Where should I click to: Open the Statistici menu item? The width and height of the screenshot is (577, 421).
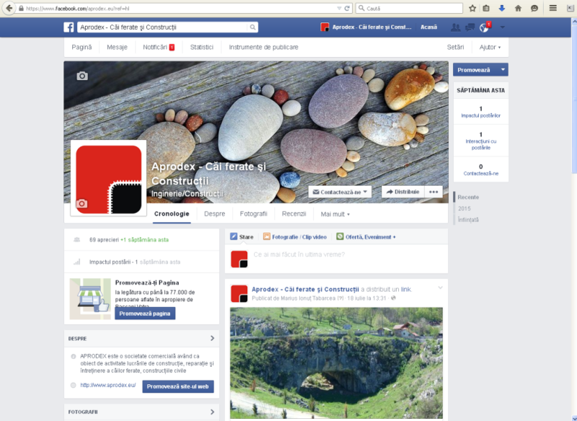(x=202, y=47)
